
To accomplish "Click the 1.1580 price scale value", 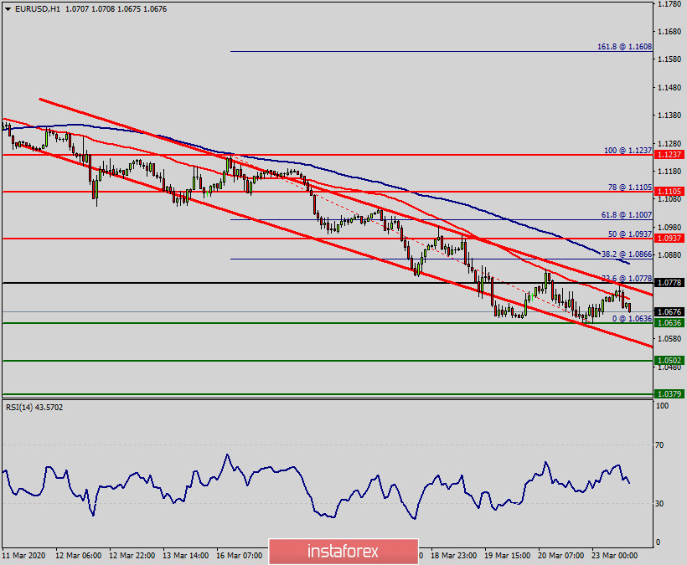I will [669, 59].
